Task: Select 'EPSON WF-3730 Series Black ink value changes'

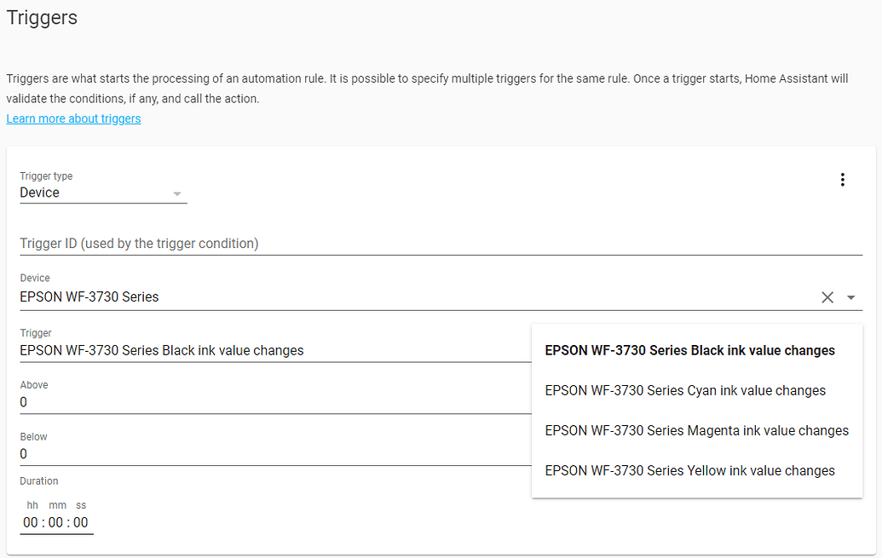Action: tap(689, 350)
